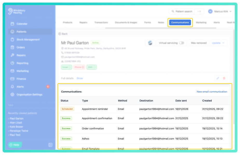Viewport: 240px width, 155px height.
Task: Switch to the Communications tab
Action: 180,22
